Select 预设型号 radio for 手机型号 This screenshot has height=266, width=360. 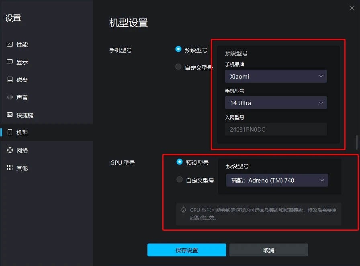tap(178, 49)
